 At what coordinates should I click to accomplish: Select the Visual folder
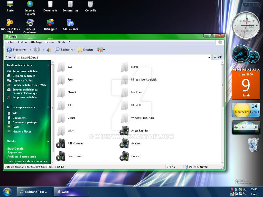(x=66, y=118)
